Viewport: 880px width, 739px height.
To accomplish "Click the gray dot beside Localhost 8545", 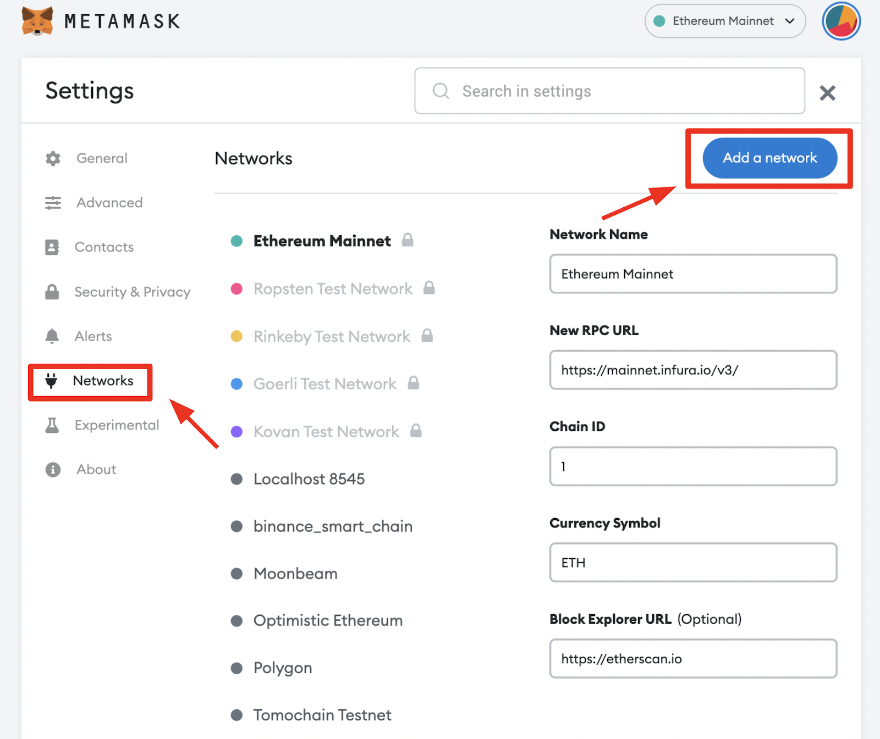I will point(237,479).
